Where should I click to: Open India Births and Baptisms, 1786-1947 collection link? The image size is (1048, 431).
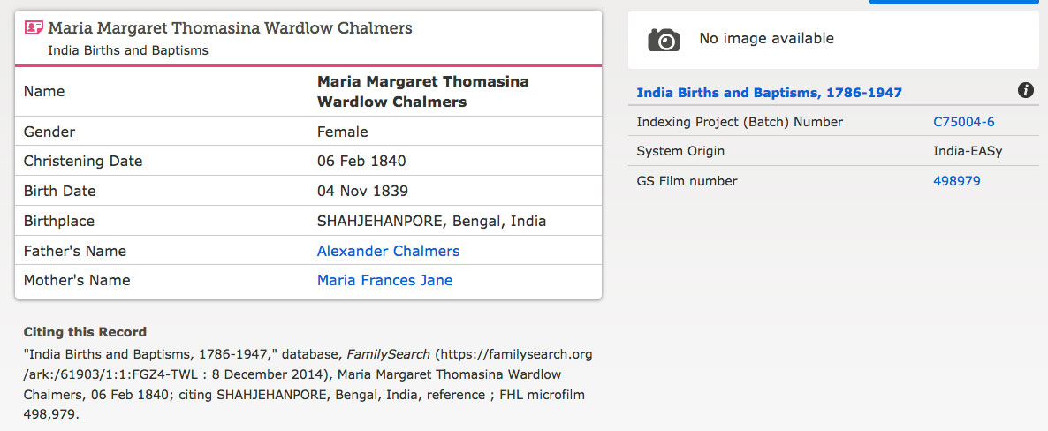tap(769, 92)
